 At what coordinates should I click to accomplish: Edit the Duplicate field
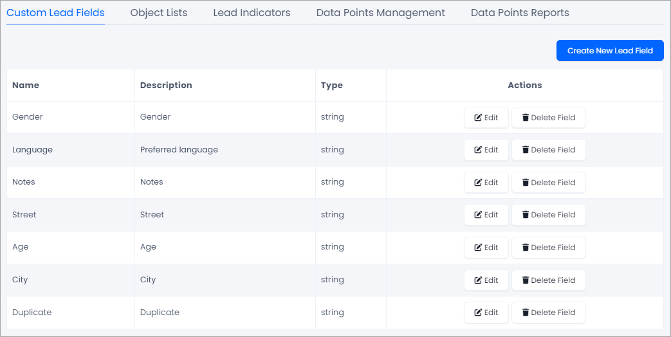tap(486, 313)
